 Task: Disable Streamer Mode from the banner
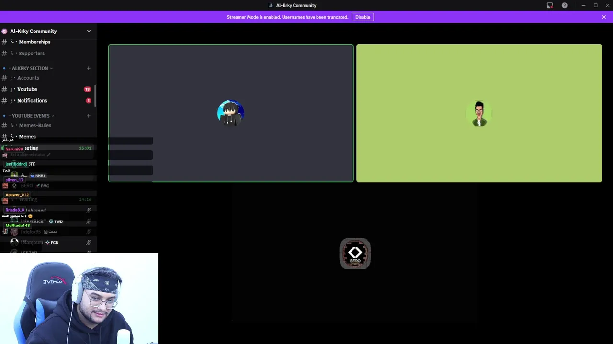pos(363,17)
